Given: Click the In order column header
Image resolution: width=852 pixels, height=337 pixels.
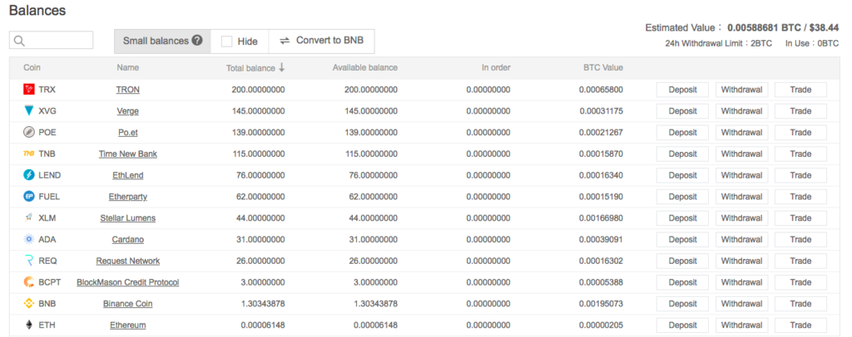Looking at the screenshot, I should (496, 68).
